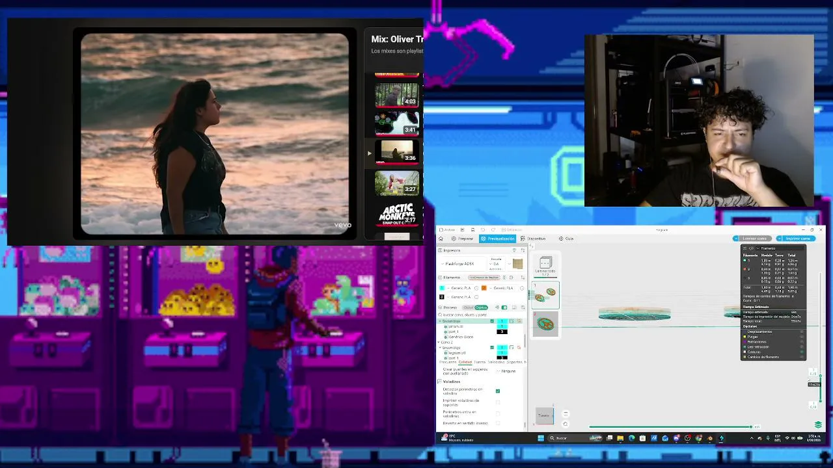Open the home icon in the slicer
The image size is (833, 468).
(441, 239)
